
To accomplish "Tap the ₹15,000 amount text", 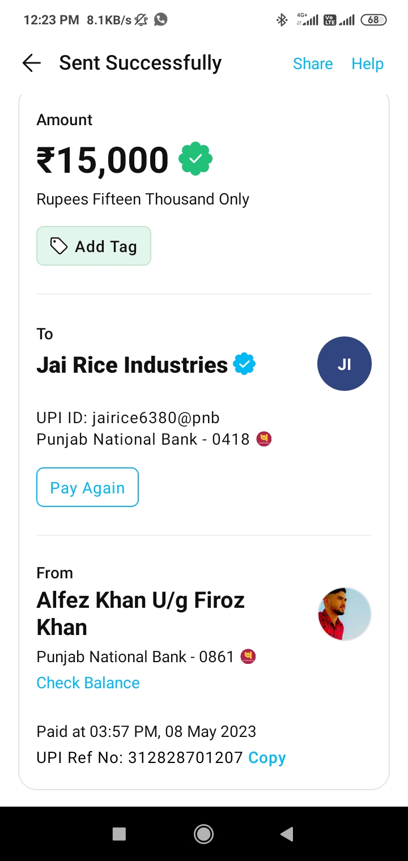I will 103,160.
